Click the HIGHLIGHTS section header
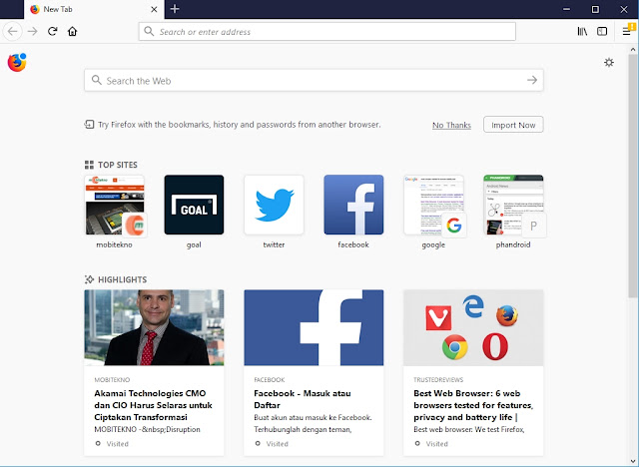The image size is (639, 467). (122, 279)
